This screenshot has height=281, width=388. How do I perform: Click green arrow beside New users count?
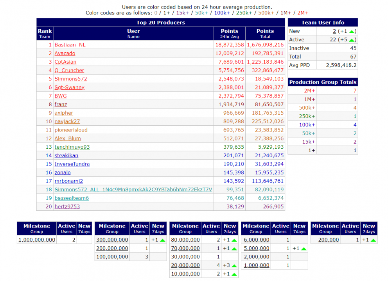pyautogui.click(x=351, y=31)
